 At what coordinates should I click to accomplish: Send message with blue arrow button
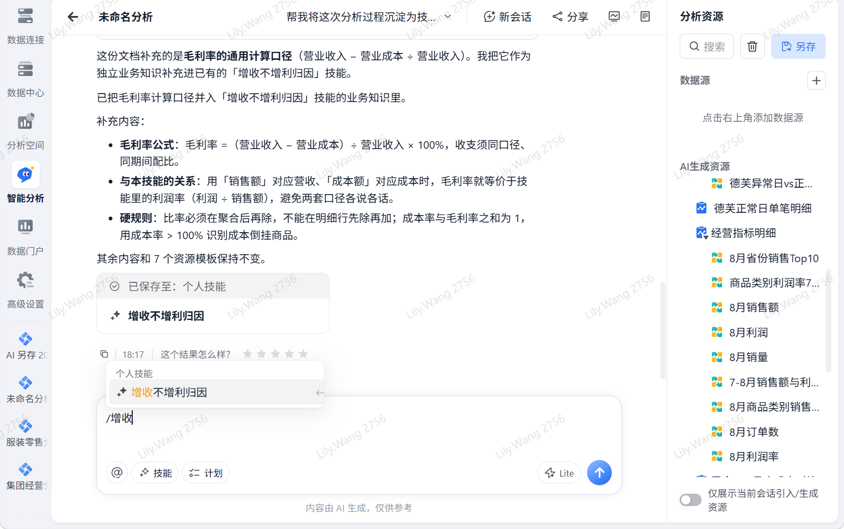point(599,473)
